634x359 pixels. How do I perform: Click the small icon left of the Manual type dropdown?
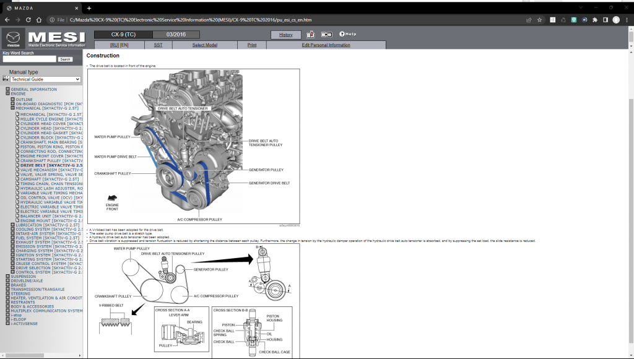pyautogui.click(x=6, y=79)
